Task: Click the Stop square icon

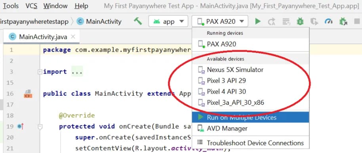Action: tap(357, 21)
